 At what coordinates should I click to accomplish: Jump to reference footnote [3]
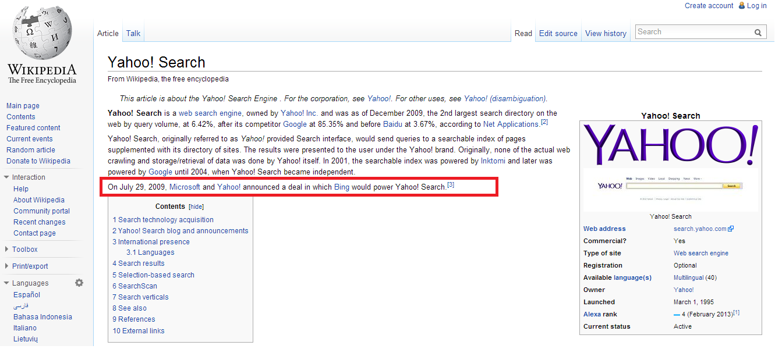pyautogui.click(x=451, y=185)
